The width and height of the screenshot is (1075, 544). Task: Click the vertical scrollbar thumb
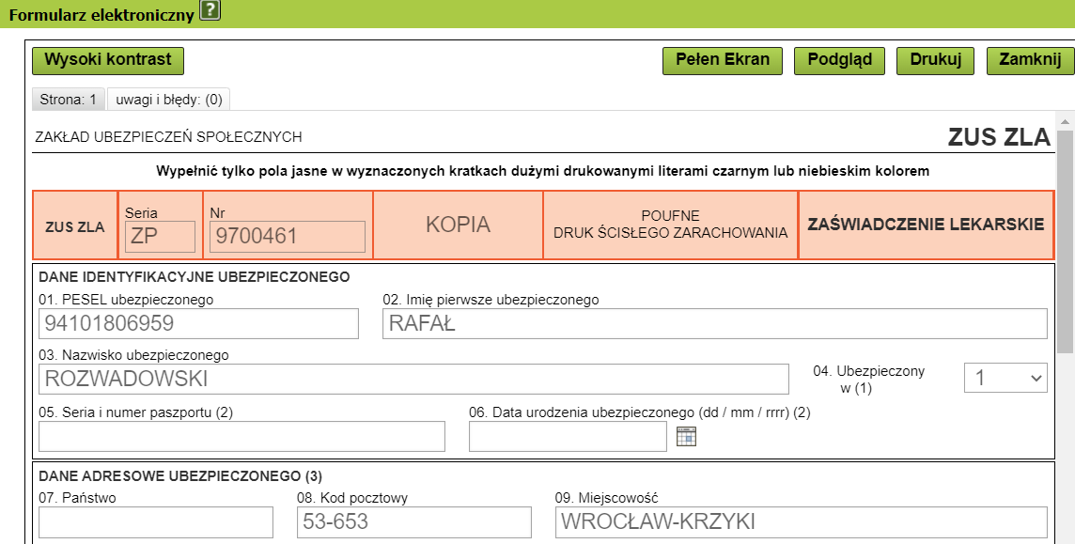coord(1065,241)
